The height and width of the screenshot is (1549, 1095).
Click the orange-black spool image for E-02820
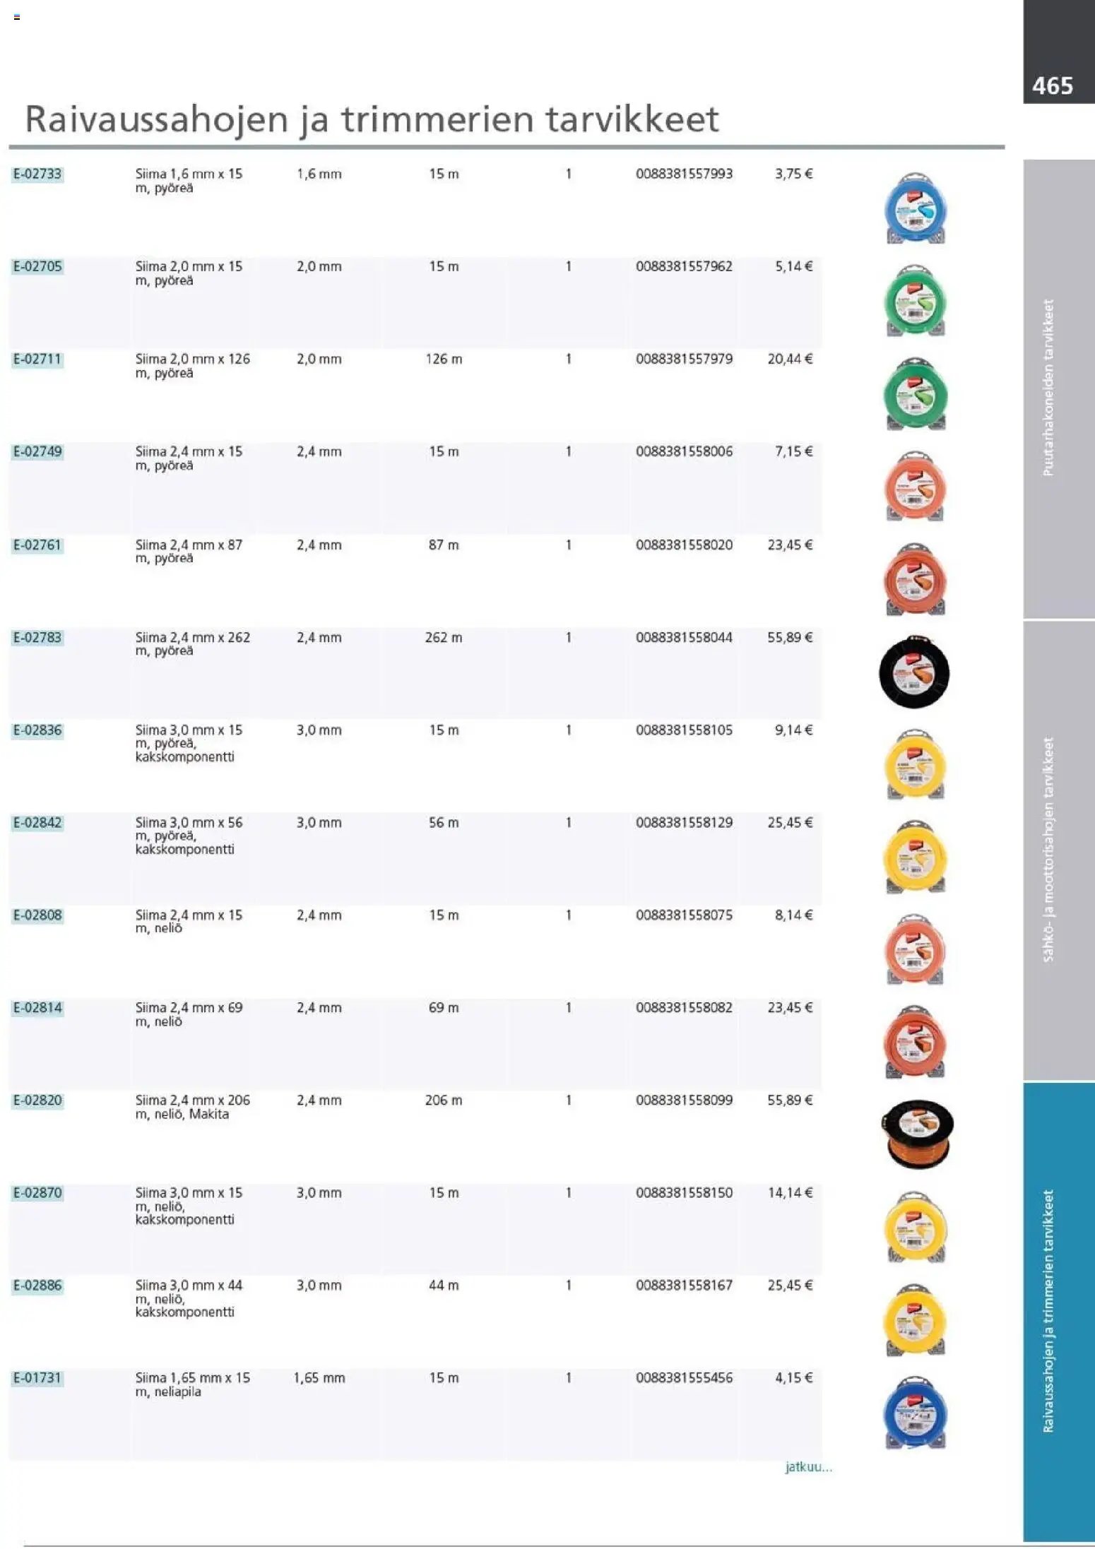(x=917, y=1134)
